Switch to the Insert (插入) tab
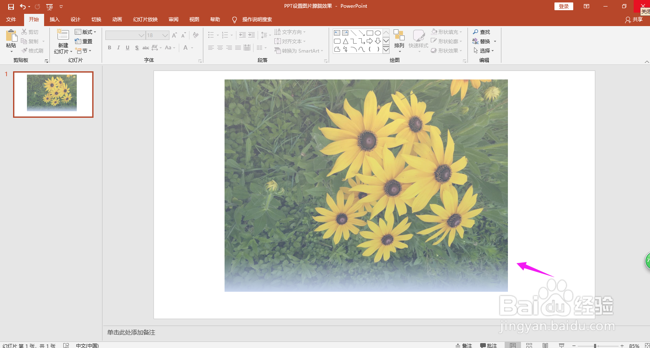 click(54, 20)
